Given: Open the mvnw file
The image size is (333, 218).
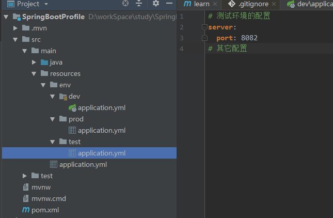Looking at the screenshot, I should pos(41,188).
